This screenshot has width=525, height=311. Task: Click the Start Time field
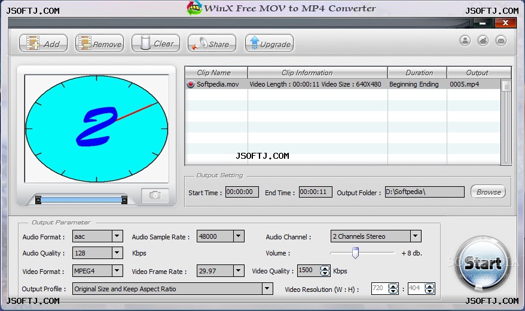point(242,192)
